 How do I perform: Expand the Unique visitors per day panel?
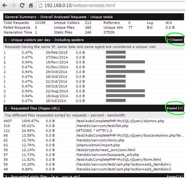(x=175, y=40)
